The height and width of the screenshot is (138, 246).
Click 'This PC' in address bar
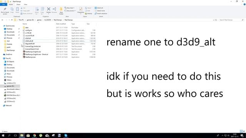pos(21,20)
